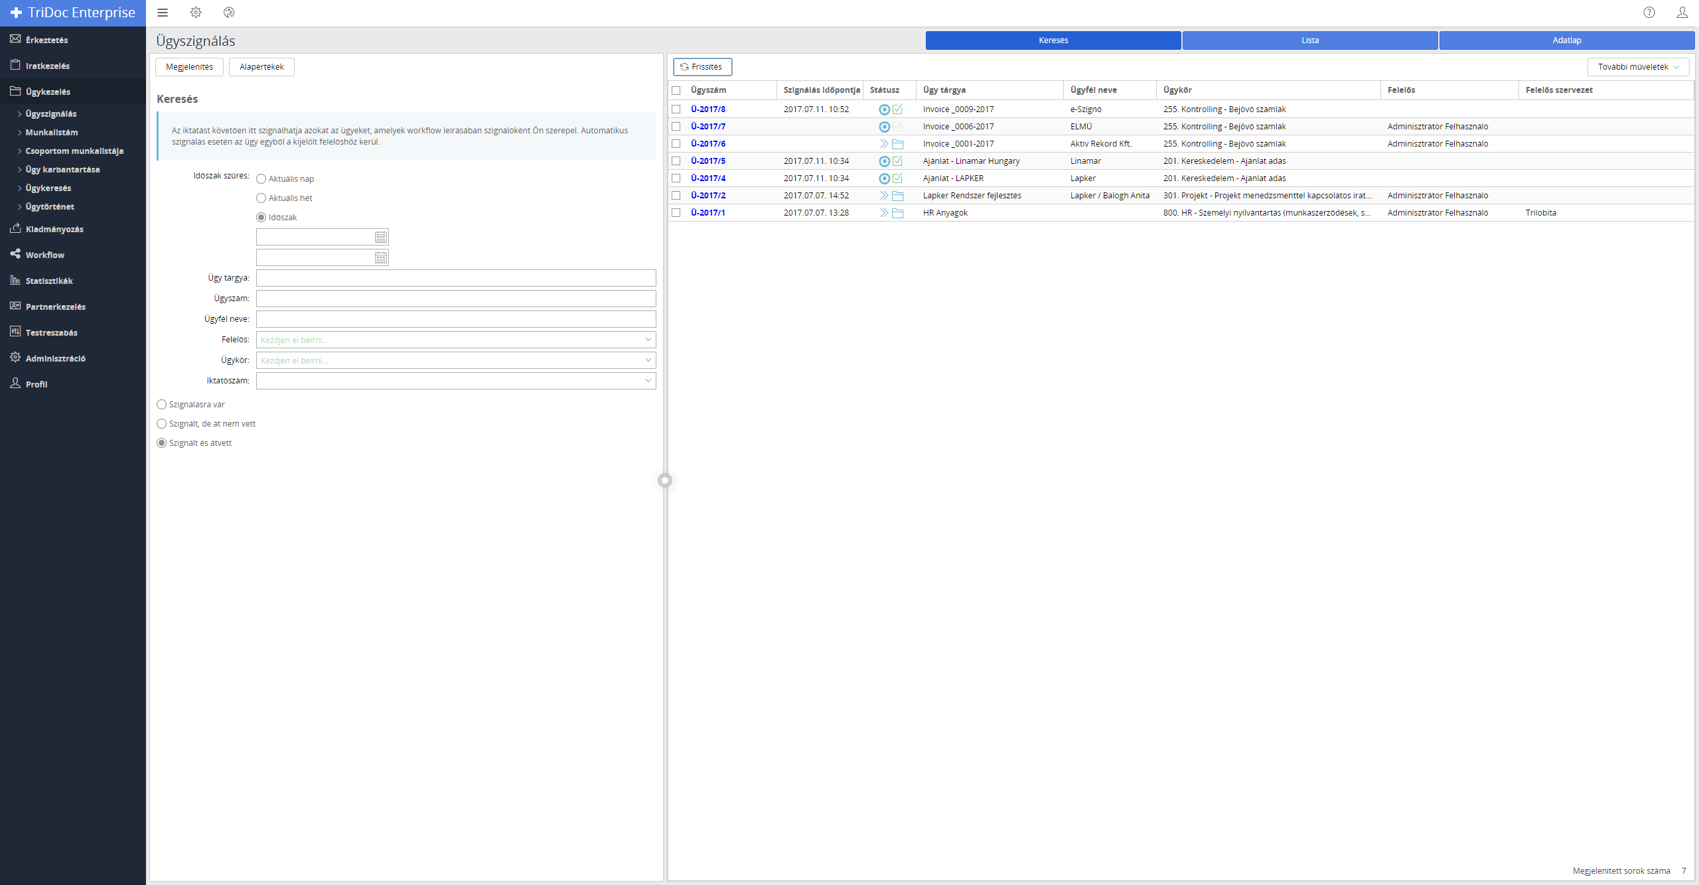Click the user account icon at top right
The height and width of the screenshot is (885, 1699).
coord(1682,13)
